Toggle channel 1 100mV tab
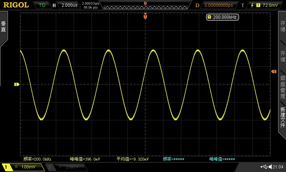 [x=22, y=167]
